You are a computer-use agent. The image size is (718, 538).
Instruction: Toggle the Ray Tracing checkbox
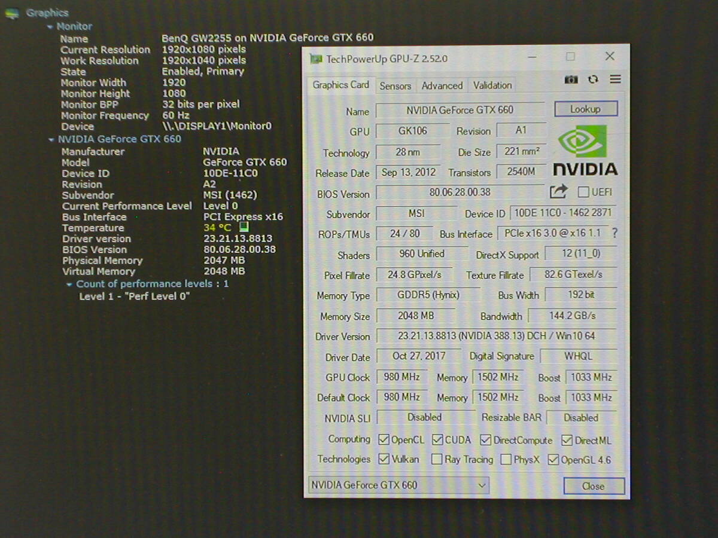pos(437,460)
